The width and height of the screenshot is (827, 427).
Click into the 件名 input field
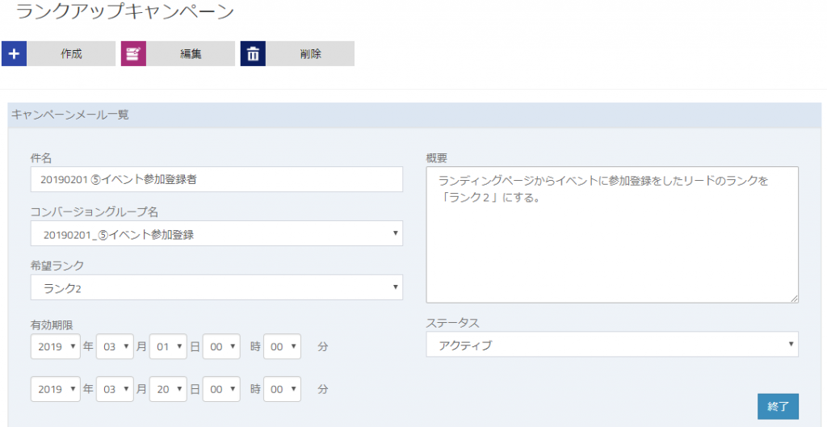(x=216, y=179)
